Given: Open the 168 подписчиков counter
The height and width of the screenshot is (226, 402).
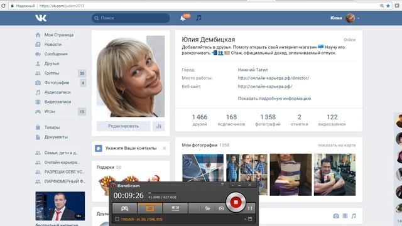Looking at the screenshot, I should 231,120.
